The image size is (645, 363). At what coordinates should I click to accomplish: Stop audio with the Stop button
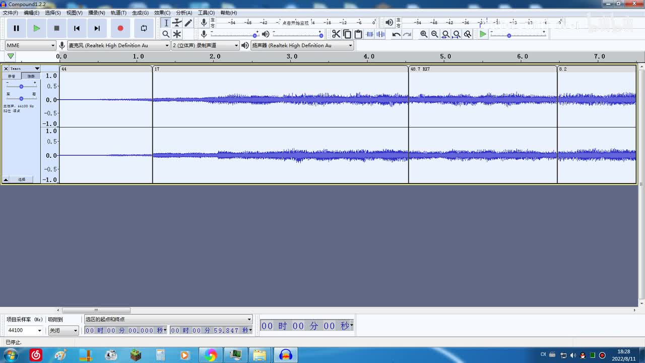tap(56, 28)
